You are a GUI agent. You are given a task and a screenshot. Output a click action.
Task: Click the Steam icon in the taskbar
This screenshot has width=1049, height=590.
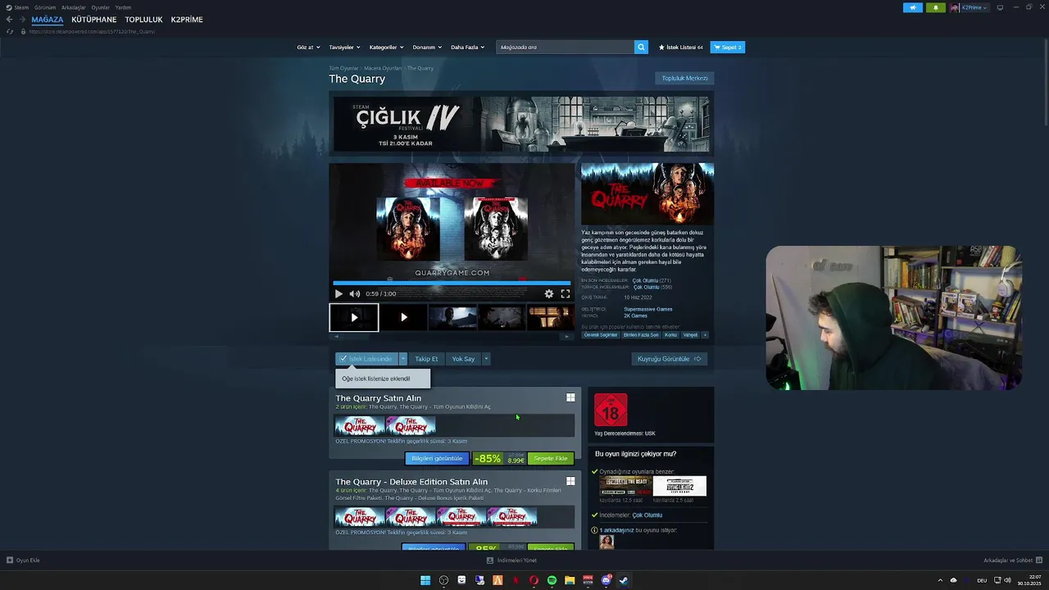(x=624, y=580)
